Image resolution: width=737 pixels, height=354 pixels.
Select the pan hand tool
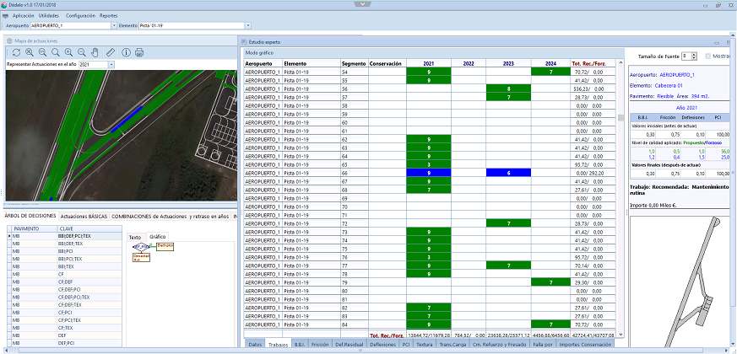(95, 52)
